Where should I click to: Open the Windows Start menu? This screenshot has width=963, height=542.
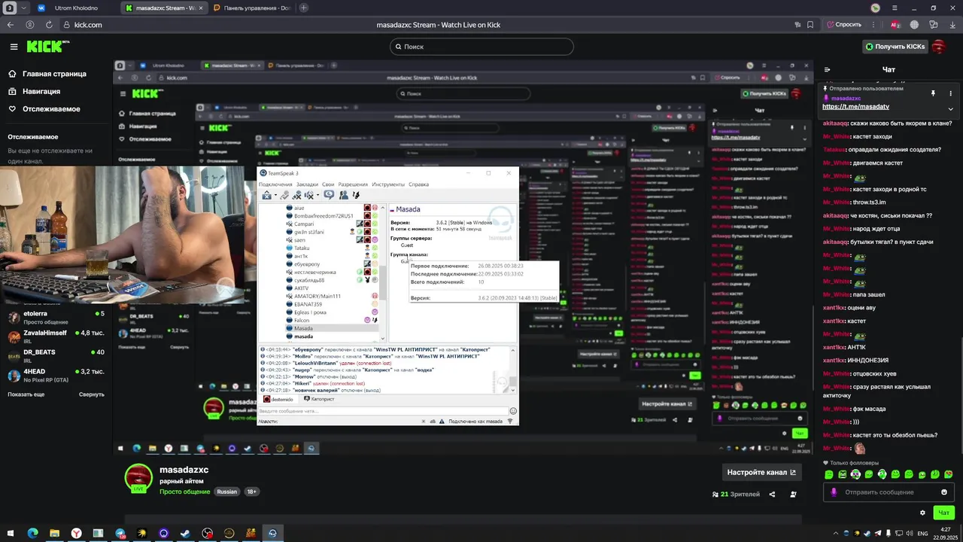click(x=11, y=533)
